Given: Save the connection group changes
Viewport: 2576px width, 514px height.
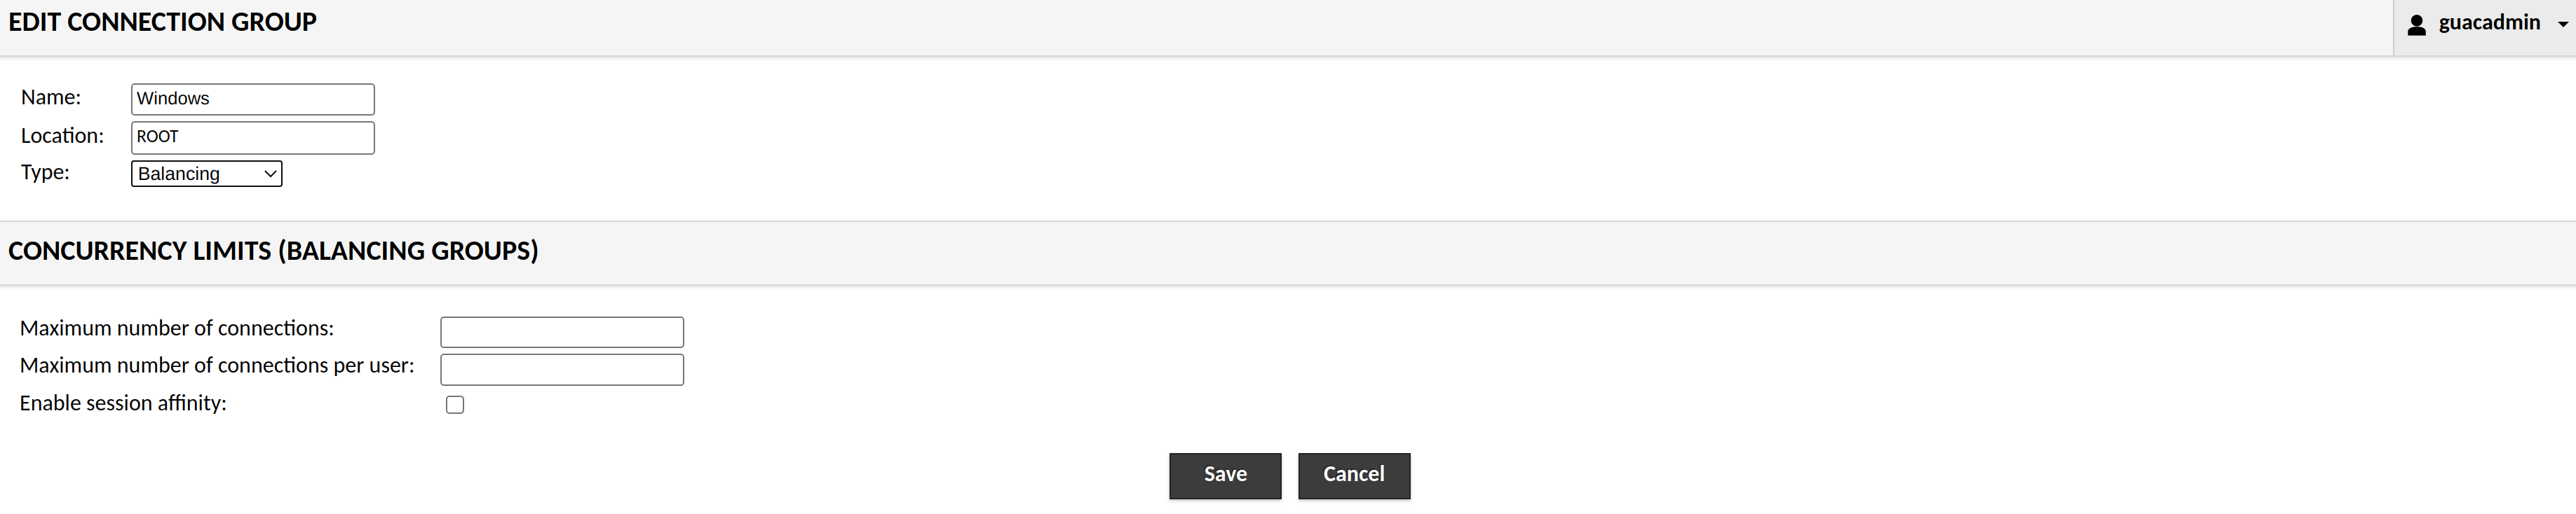Looking at the screenshot, I should (1225, 476).
